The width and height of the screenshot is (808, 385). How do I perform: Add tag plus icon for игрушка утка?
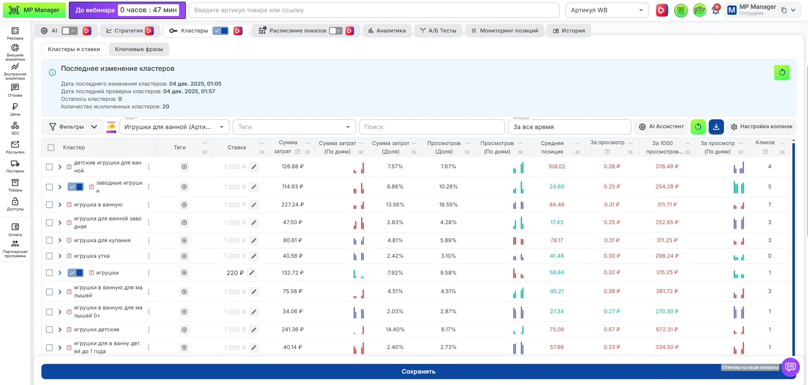coord(184,256)
